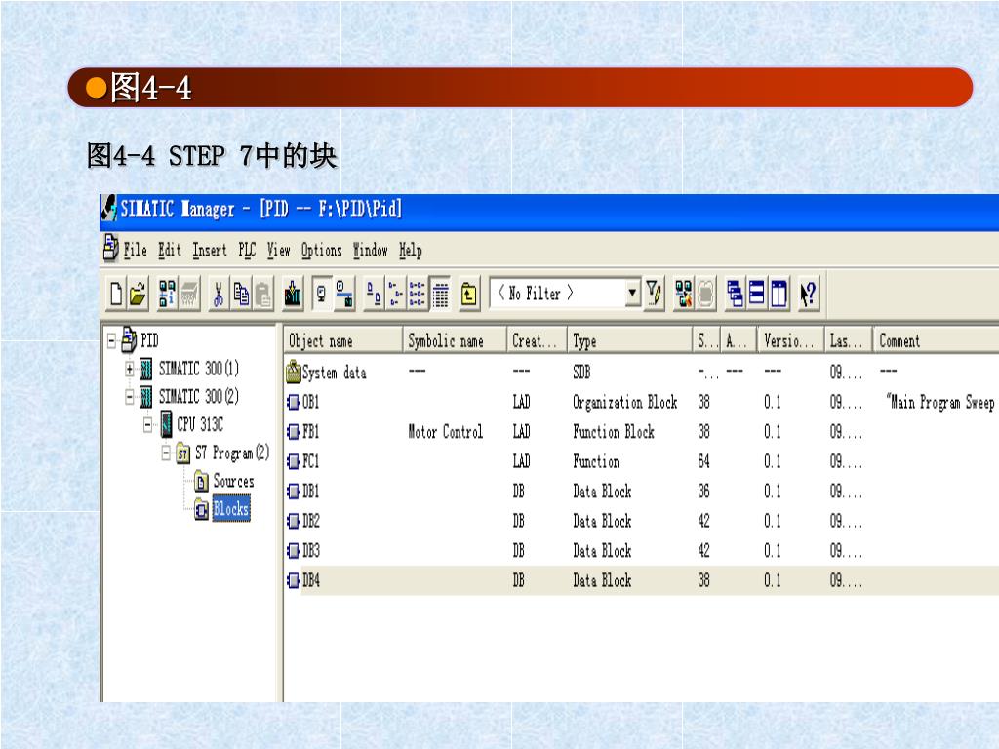The image size is (999, 749).
Task: Switch to List view icon
Action: 418,295
